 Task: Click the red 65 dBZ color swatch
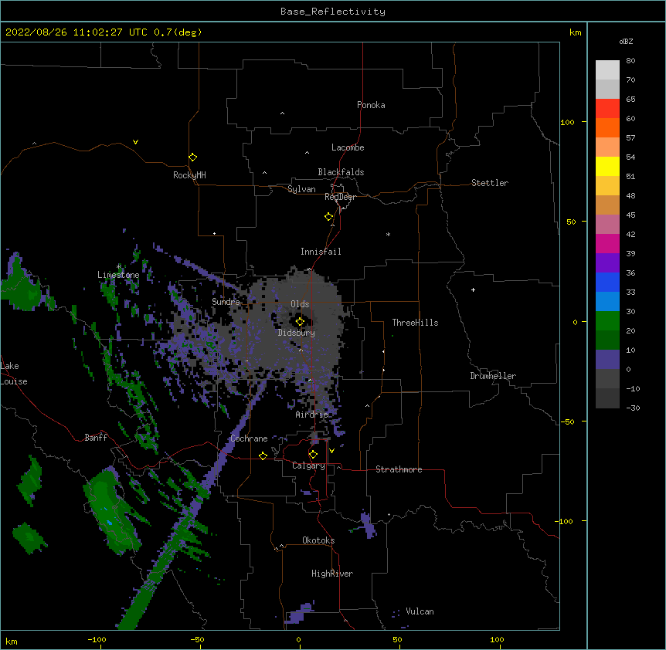[x=607, y=108]
